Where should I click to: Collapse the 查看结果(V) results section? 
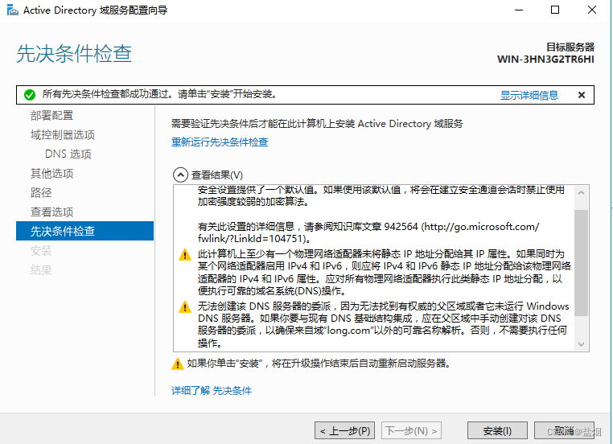click(180, 175)
